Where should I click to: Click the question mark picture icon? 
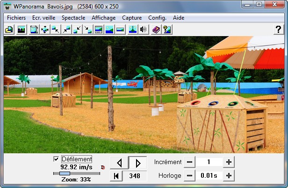coord(167,30)
